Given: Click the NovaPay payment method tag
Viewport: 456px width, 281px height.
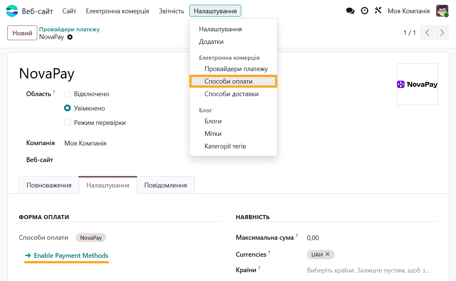Looking at the screenshot, I should 91,238.
